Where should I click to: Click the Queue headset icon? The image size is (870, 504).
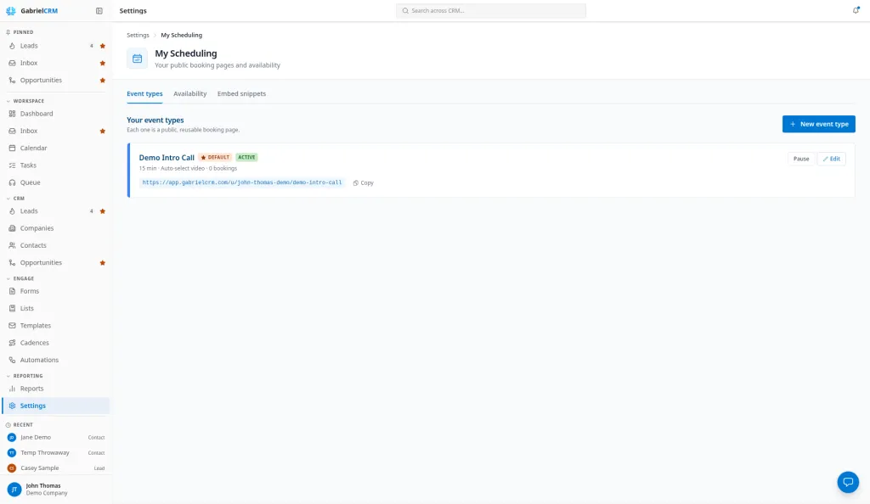click(12, 182)
